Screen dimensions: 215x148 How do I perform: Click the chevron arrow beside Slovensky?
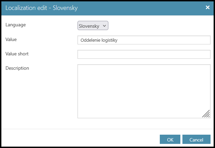105,26
